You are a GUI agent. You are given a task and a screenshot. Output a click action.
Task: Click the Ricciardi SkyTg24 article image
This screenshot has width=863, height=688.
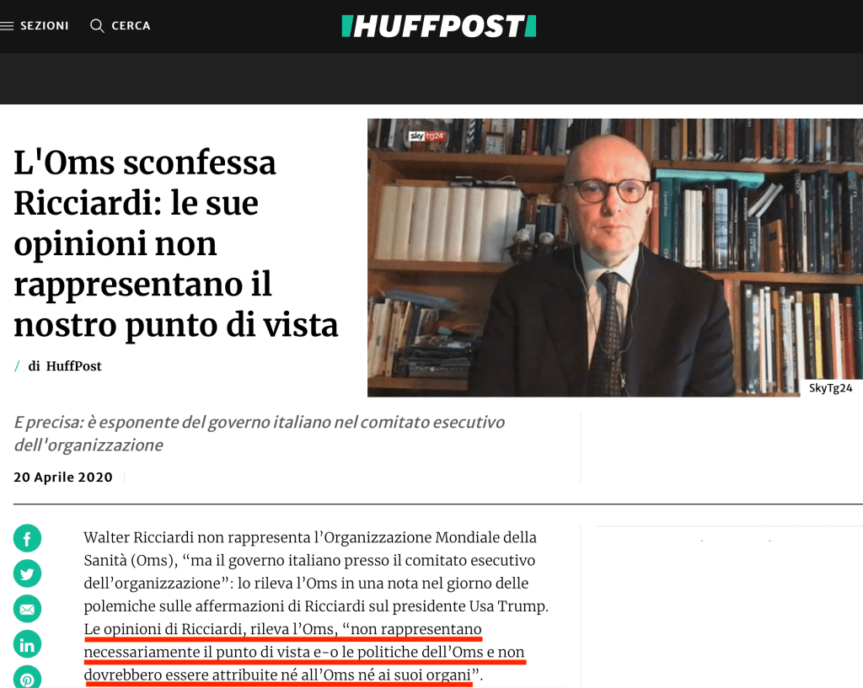point(614,258)
